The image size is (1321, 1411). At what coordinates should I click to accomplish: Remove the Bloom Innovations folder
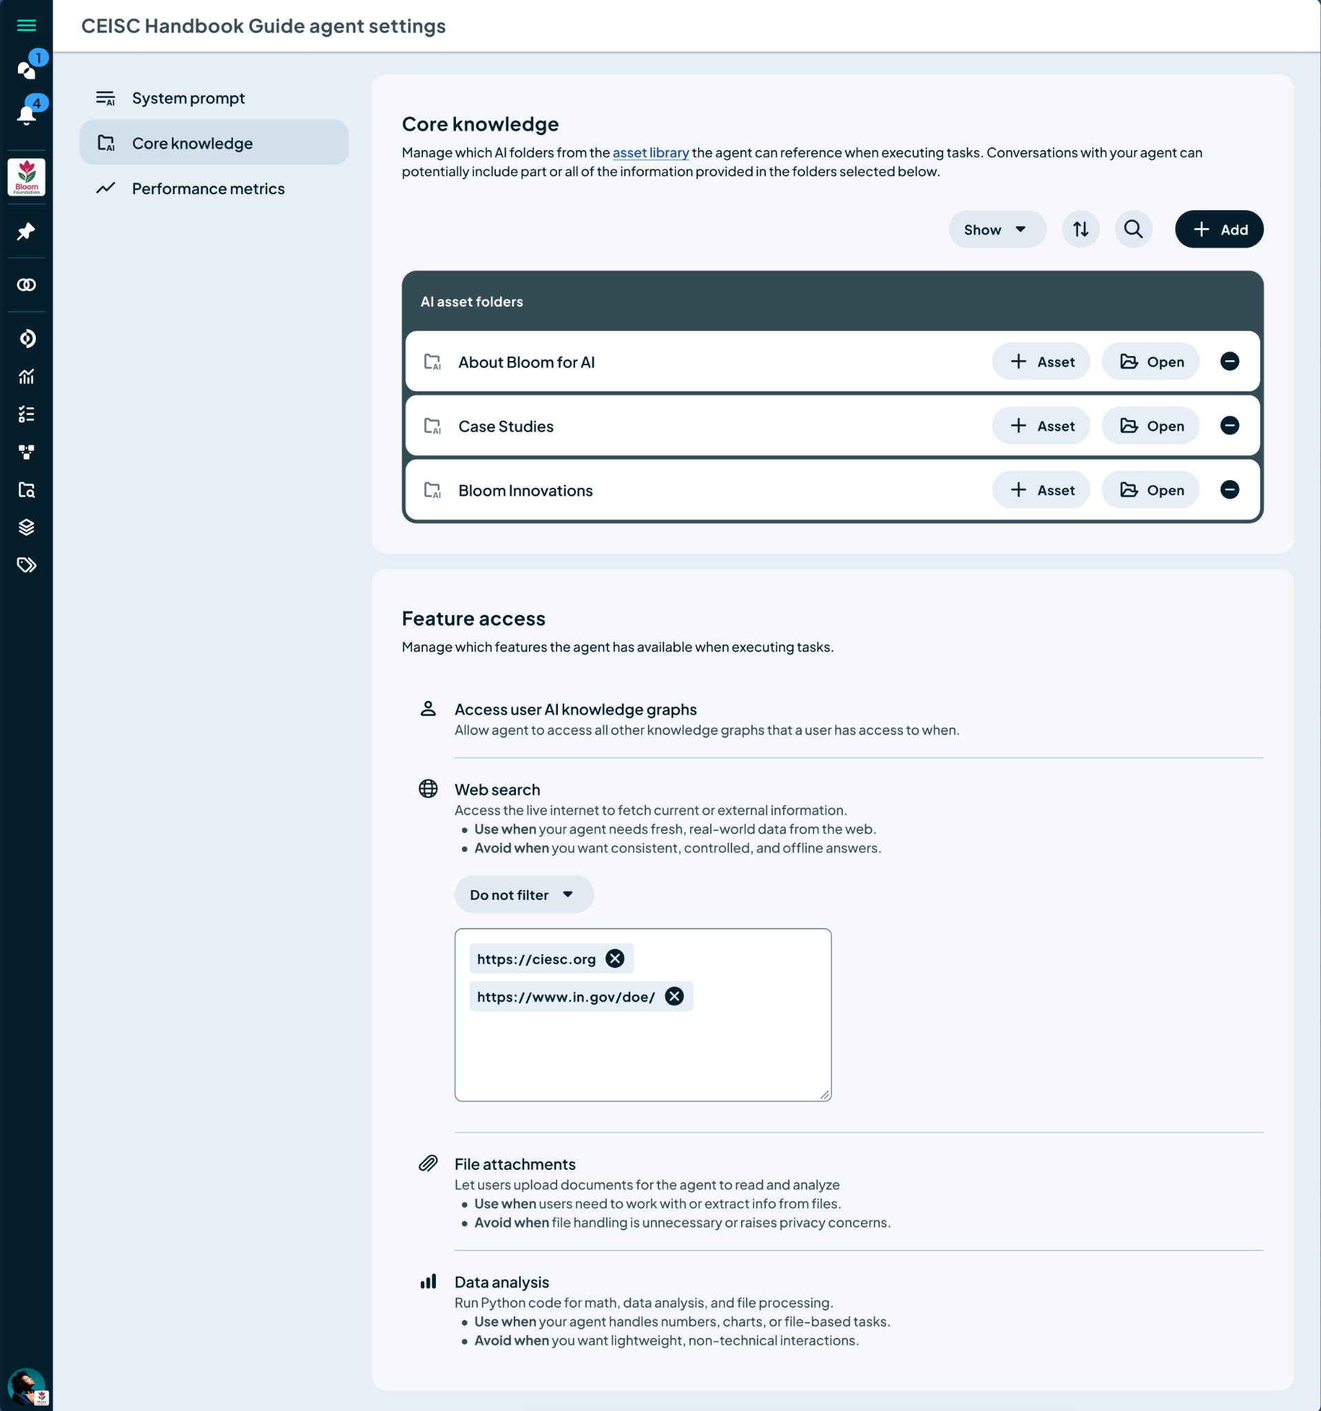point(1229,489)
